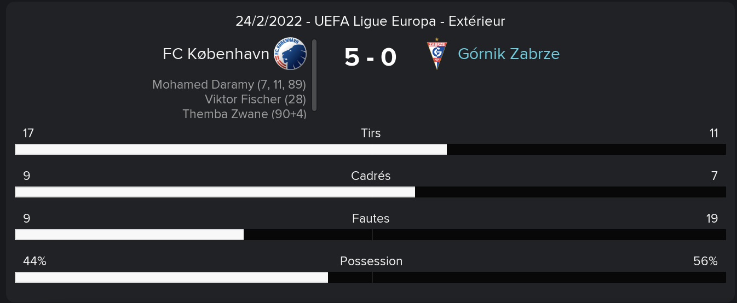Click the match date and competition header
The width and height of the screenshot is (737, 303).
[370, 21]
